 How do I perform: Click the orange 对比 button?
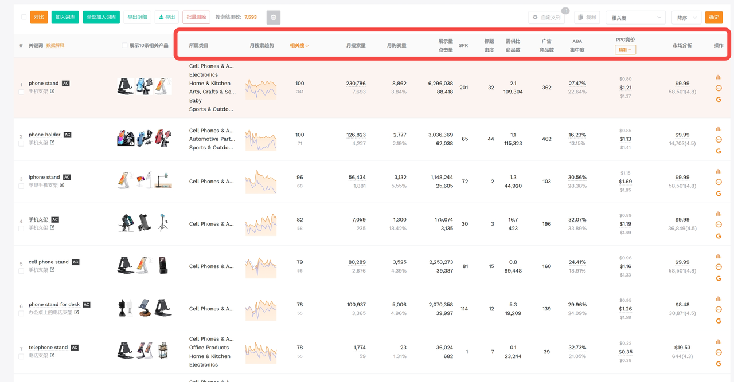[x=38, y=17]
